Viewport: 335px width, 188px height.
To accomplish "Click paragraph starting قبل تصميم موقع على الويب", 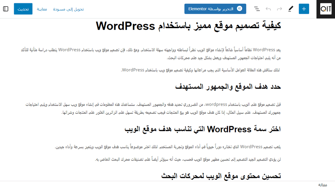I will pos(153,108).
